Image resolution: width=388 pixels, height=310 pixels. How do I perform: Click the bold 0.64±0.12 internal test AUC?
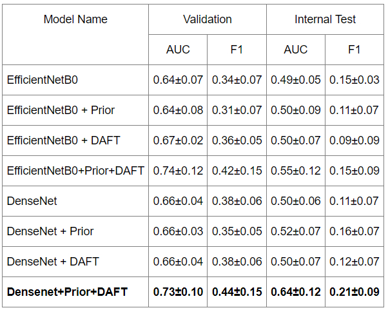click(296, 292)
